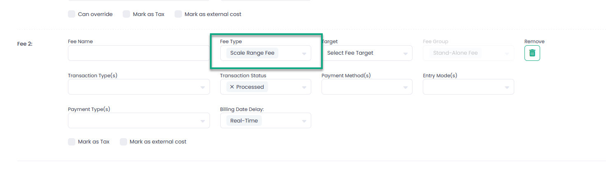
Task: Open the Transaction Type(s) dropdown
Action: [x=203, y=87]
